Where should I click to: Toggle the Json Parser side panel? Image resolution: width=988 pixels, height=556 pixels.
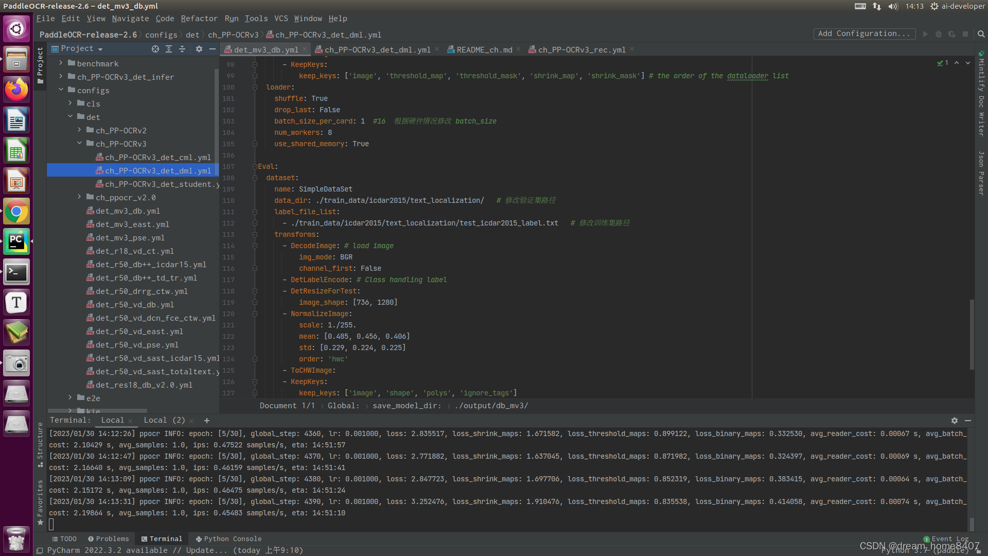(x=981, y=172)
